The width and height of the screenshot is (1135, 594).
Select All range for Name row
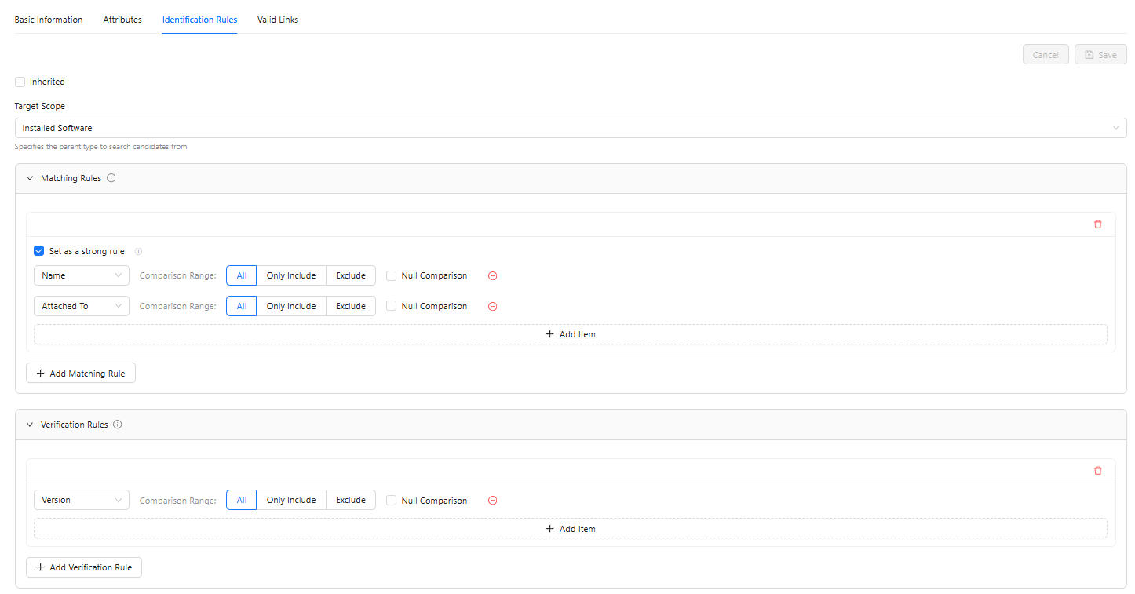pyautogui.click(x=242, y=275)
